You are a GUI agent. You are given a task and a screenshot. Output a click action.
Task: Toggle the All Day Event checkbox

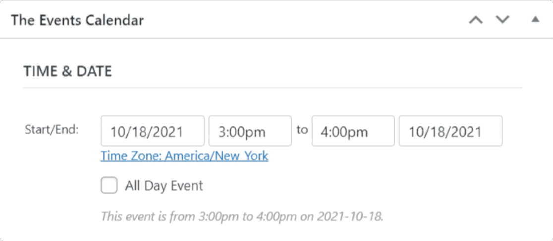point(109,186)
